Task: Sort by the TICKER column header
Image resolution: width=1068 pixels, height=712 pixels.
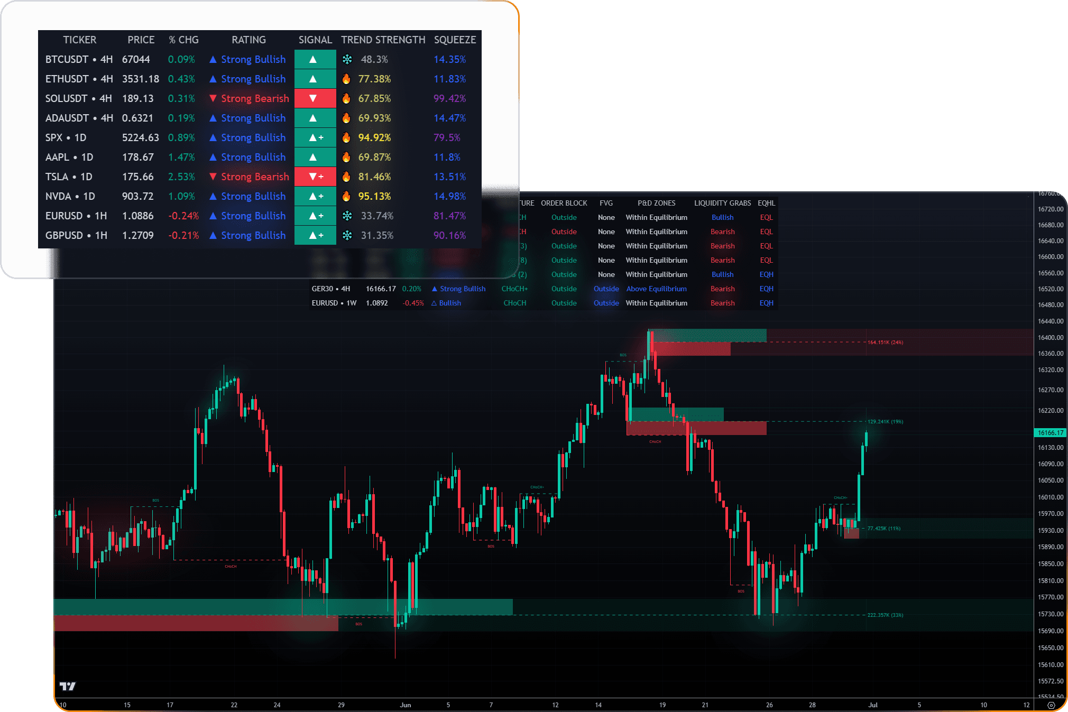Action: point(79,40)
